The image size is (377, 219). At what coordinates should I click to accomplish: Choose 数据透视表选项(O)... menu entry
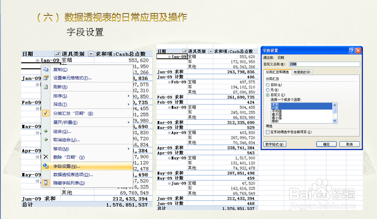click(87, 175)
